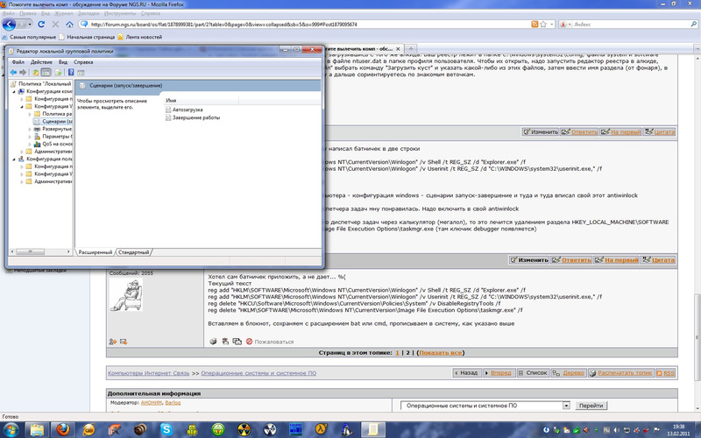Expand Конфигурация программ under computer config
This screenshot has width=701, height=438.
point(22,99)
